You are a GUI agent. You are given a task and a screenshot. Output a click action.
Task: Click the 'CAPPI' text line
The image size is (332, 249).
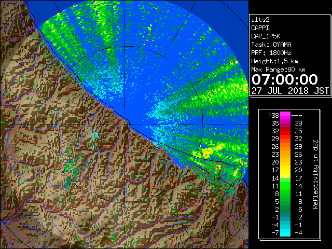point(260,28)
